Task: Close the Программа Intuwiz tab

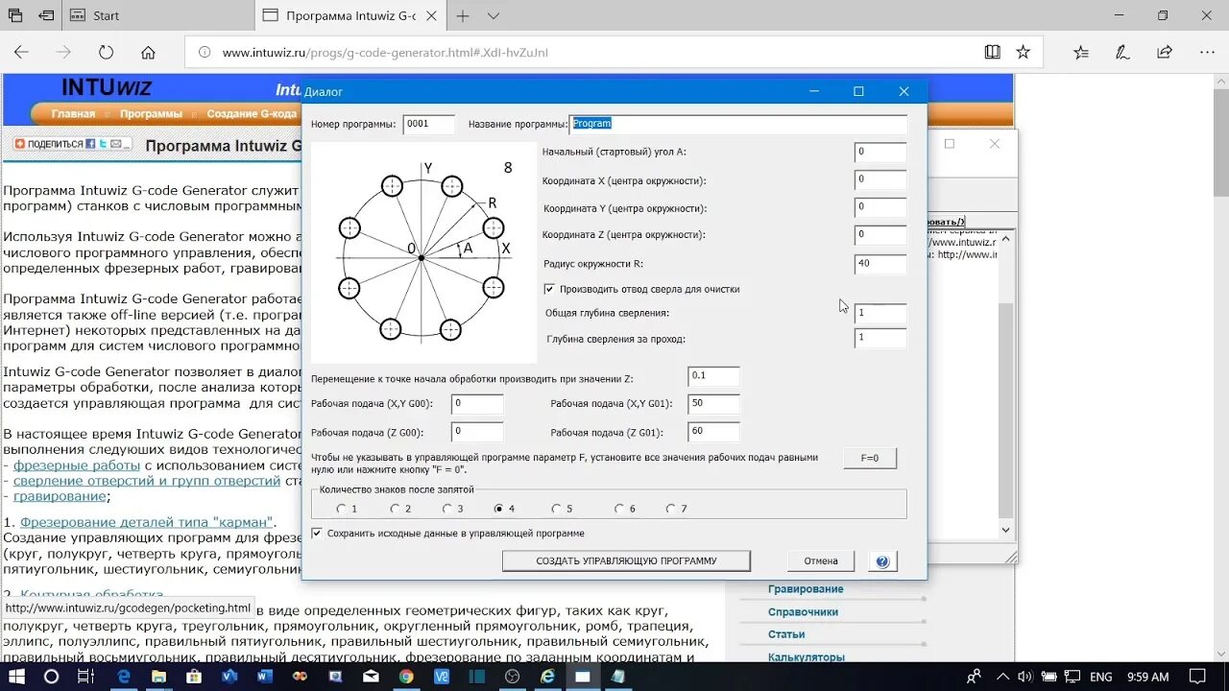Action: click(x=430, y=15)
